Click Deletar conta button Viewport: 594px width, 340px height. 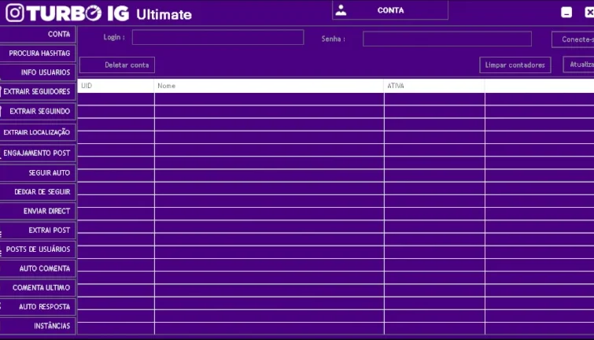(x=117, y=65)
